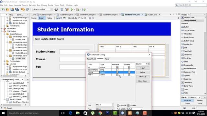Image resolution: width=207 pixels, height=116 pixels.
Task: Click the Preview Design icon
Action: pyautogui.click(x=64, y=18)
